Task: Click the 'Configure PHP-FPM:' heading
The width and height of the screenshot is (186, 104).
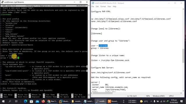Action: (101, 12)
